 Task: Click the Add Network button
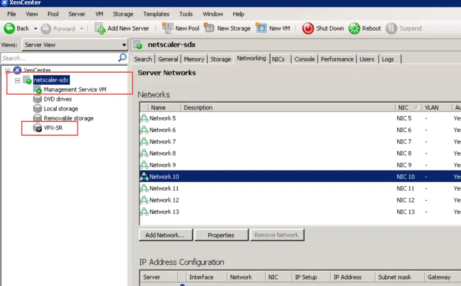tap(165, 235)
